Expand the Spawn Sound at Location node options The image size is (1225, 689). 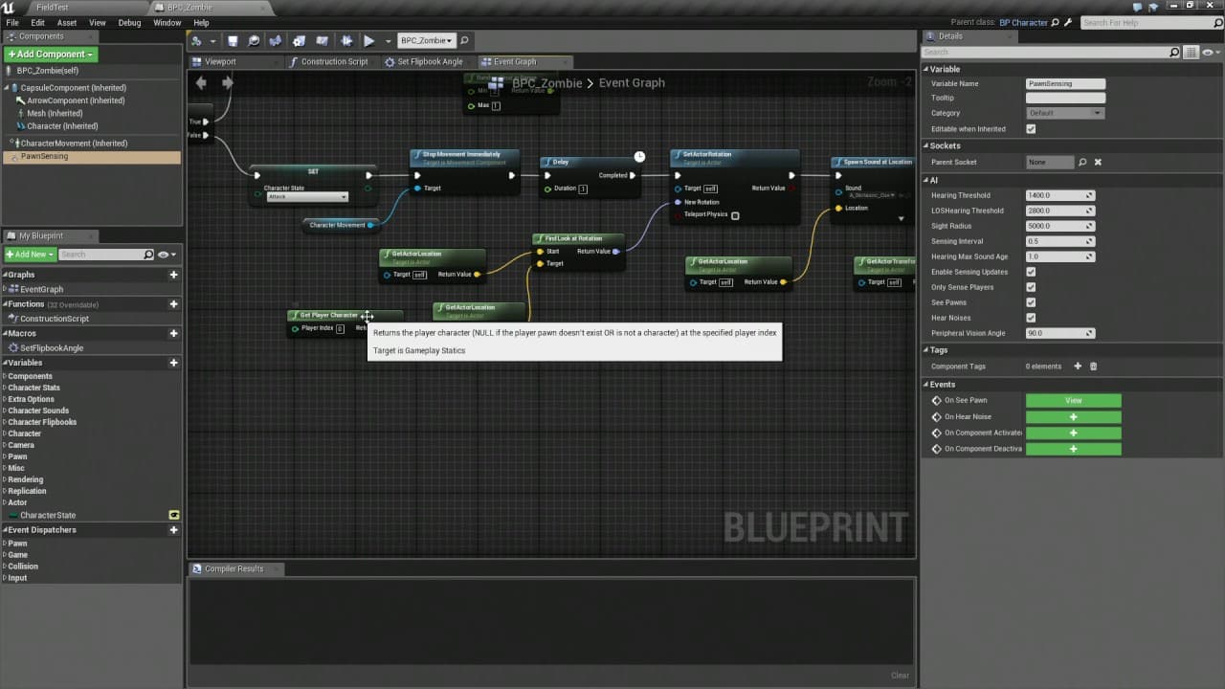[901, 219]
